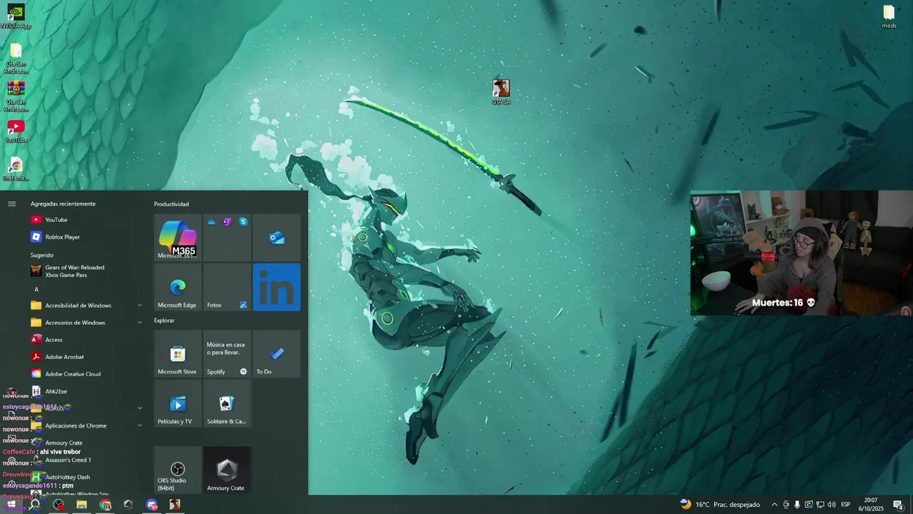This screenshot has width=913, height=514.
Task: Open the mods folder on the desktop
Action: tap(889, 16)
